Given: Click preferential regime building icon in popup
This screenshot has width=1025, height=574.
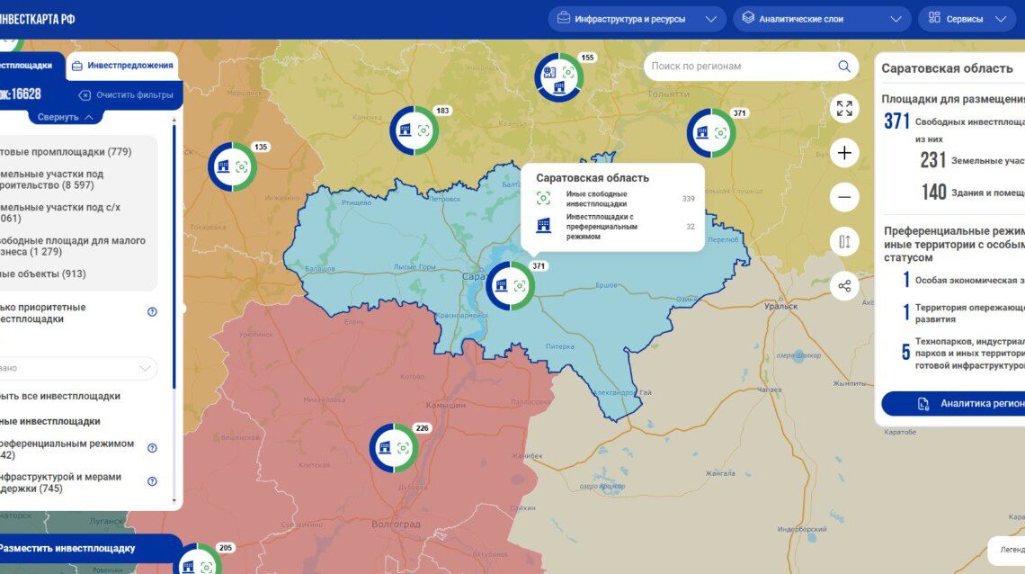Looking at the screenshot, I should 543,226.
